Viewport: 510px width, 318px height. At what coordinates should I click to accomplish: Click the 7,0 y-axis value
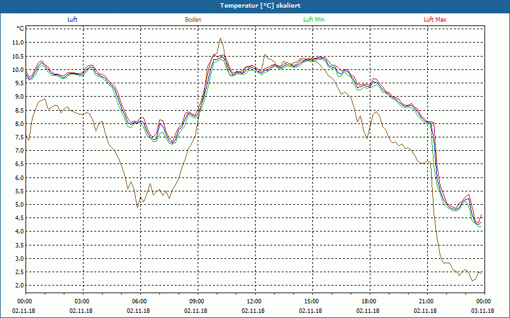pyautogui.click(x=19, y=151)
